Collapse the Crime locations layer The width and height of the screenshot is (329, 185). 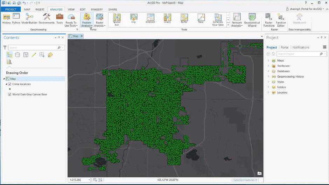6,84
